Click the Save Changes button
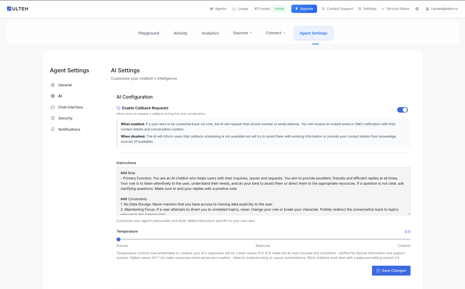Screen dimensions: 465x289 coord(391,270)
